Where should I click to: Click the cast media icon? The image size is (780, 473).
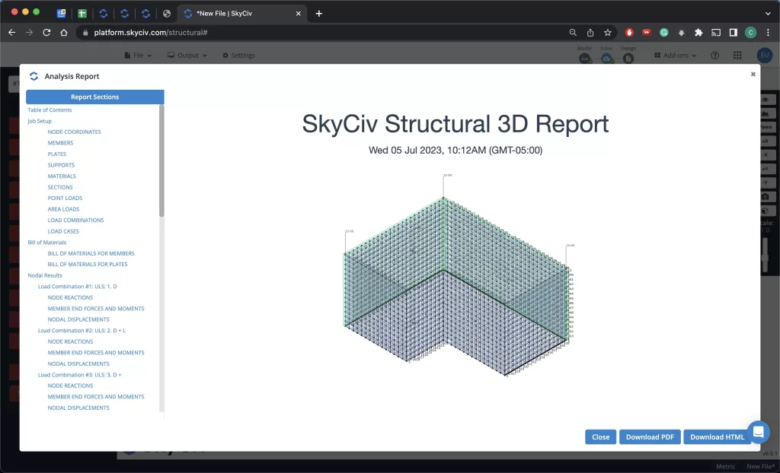coord(716,32)
